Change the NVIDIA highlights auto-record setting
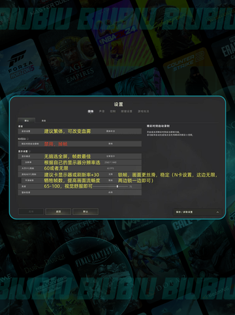235x315 pixels. [x=80, y=143]
